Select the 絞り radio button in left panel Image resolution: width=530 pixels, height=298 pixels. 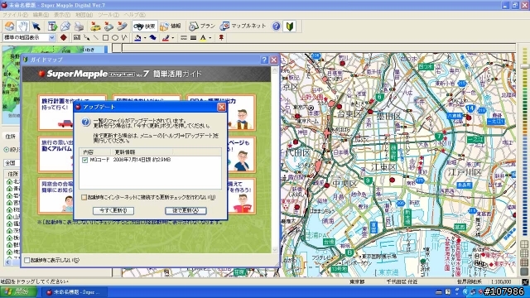(x=7, y=149)
